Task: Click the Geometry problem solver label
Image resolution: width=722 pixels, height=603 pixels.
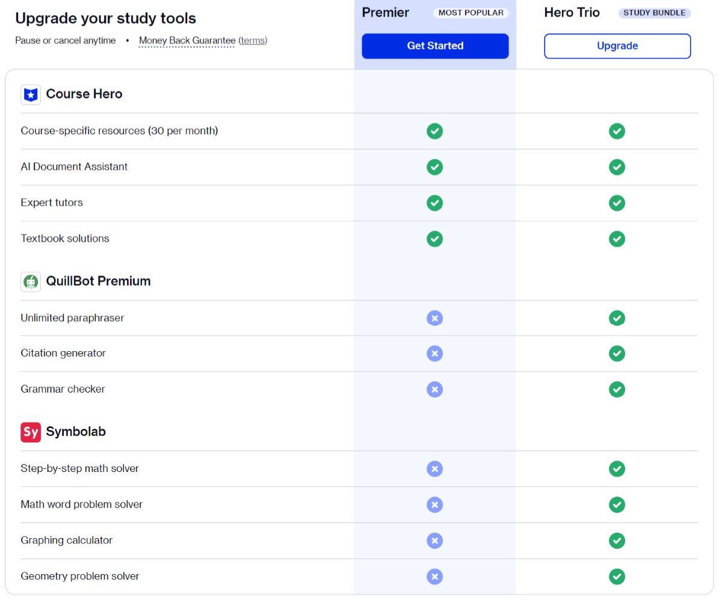Action: 80,576
